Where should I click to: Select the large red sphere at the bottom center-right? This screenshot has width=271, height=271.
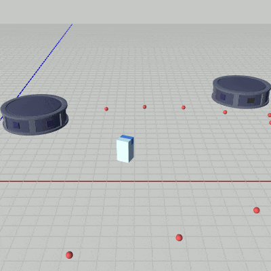pos(179,238)
